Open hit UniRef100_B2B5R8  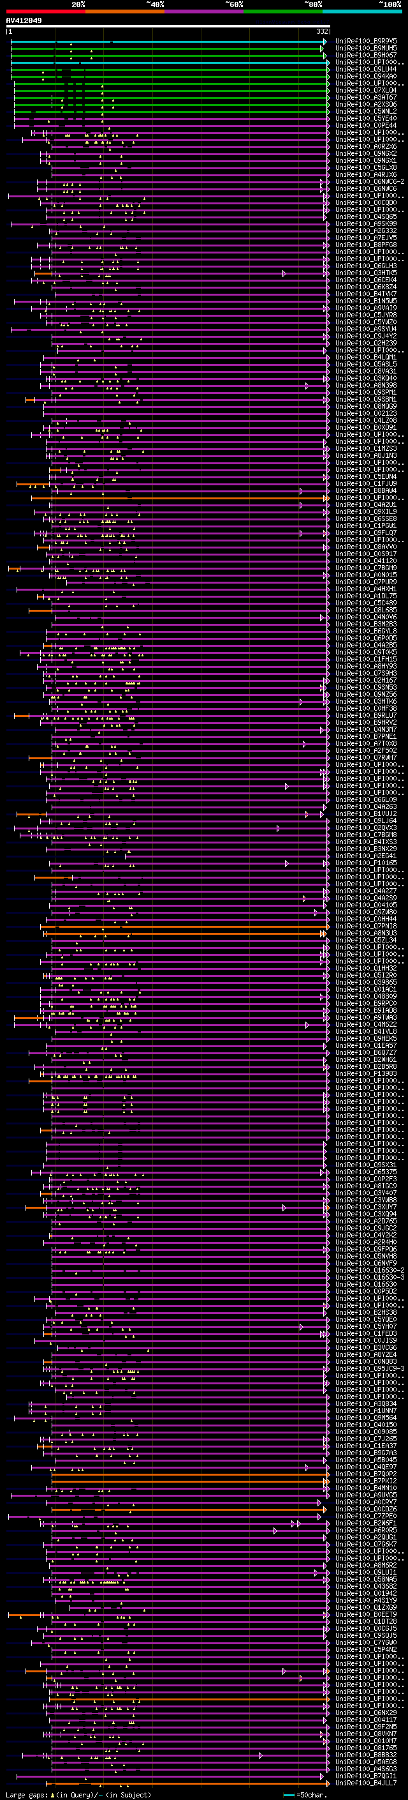366,1066
